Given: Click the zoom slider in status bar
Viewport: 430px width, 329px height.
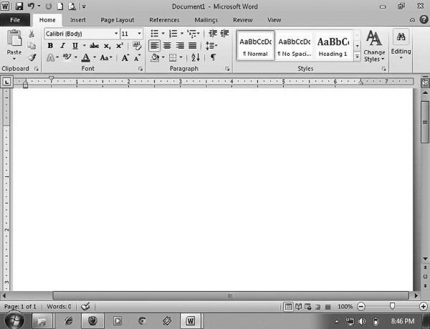Looking at the screenshot, I should (391, 306).
